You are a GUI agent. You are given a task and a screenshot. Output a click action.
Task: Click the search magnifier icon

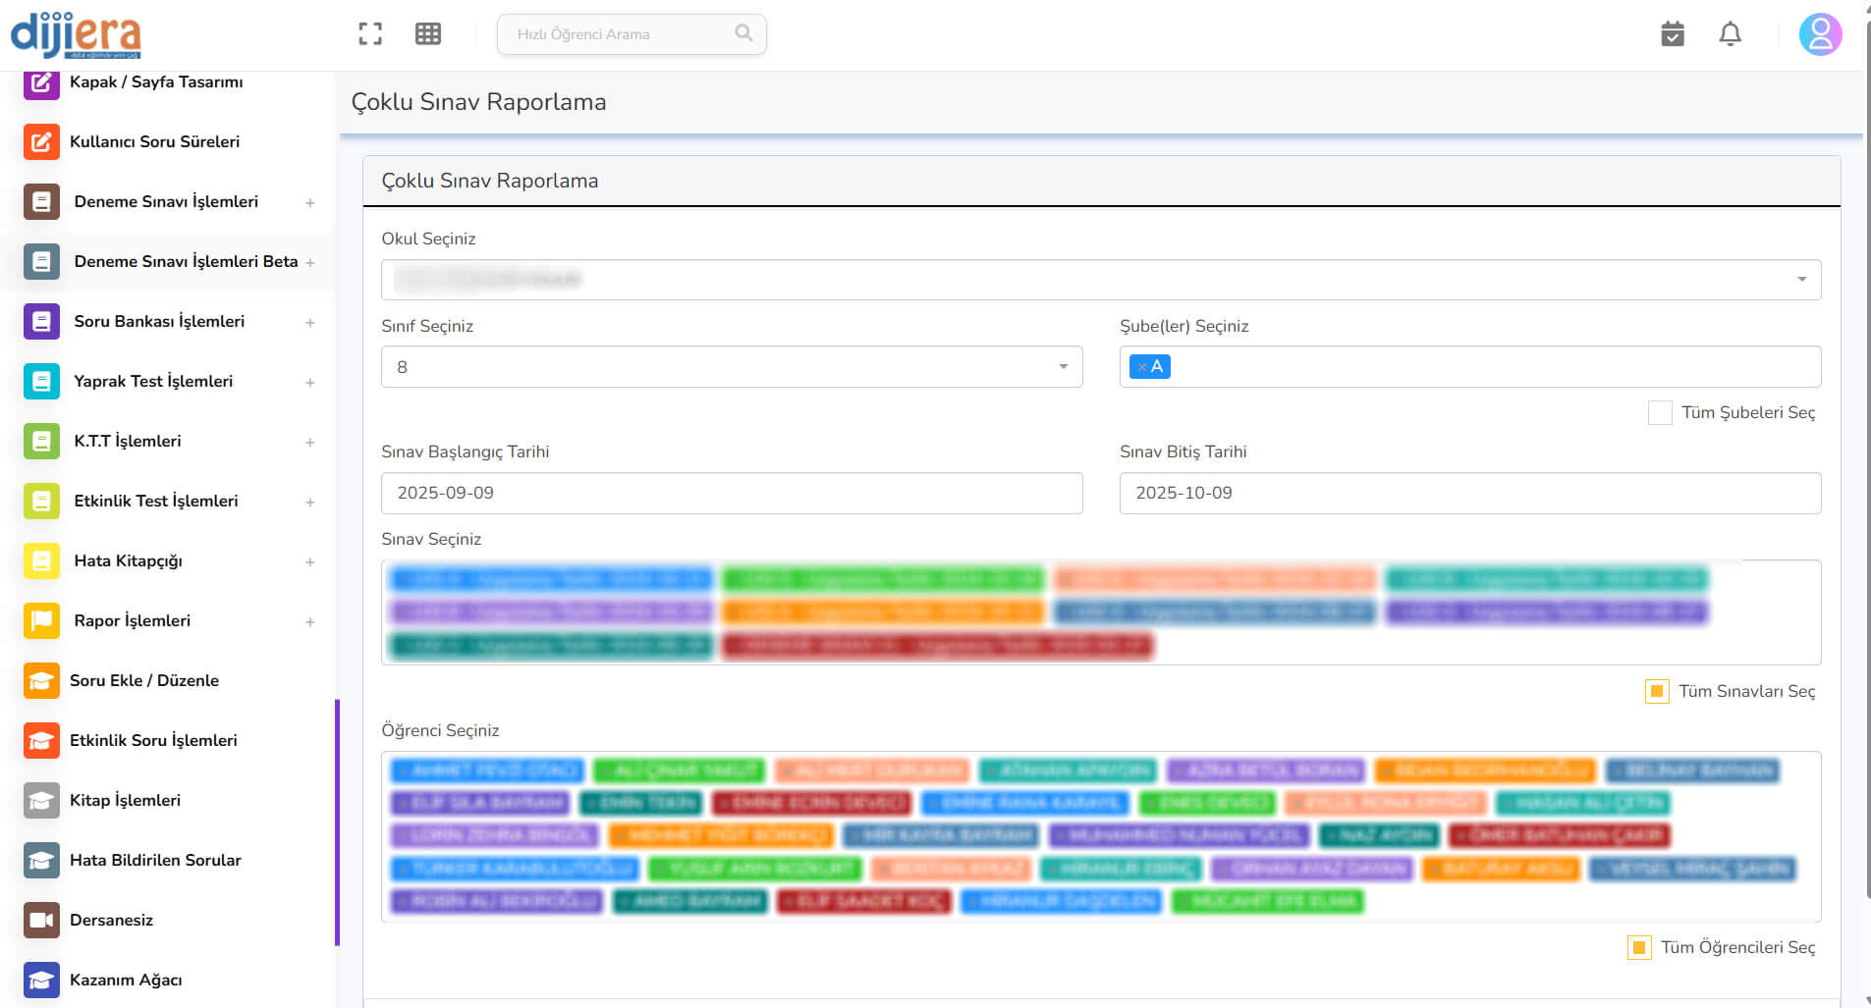click(743, 33)
